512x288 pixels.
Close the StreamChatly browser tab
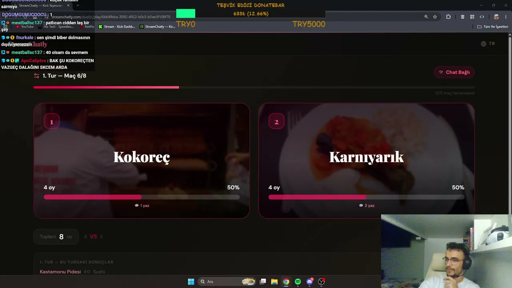pyautogui.click(x=68, y=6)
